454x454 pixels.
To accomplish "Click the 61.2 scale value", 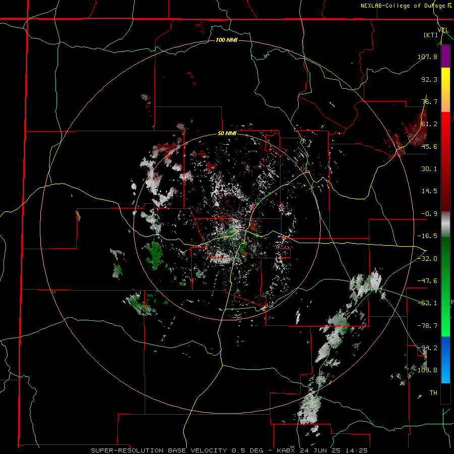I will (x=429, y=124).
